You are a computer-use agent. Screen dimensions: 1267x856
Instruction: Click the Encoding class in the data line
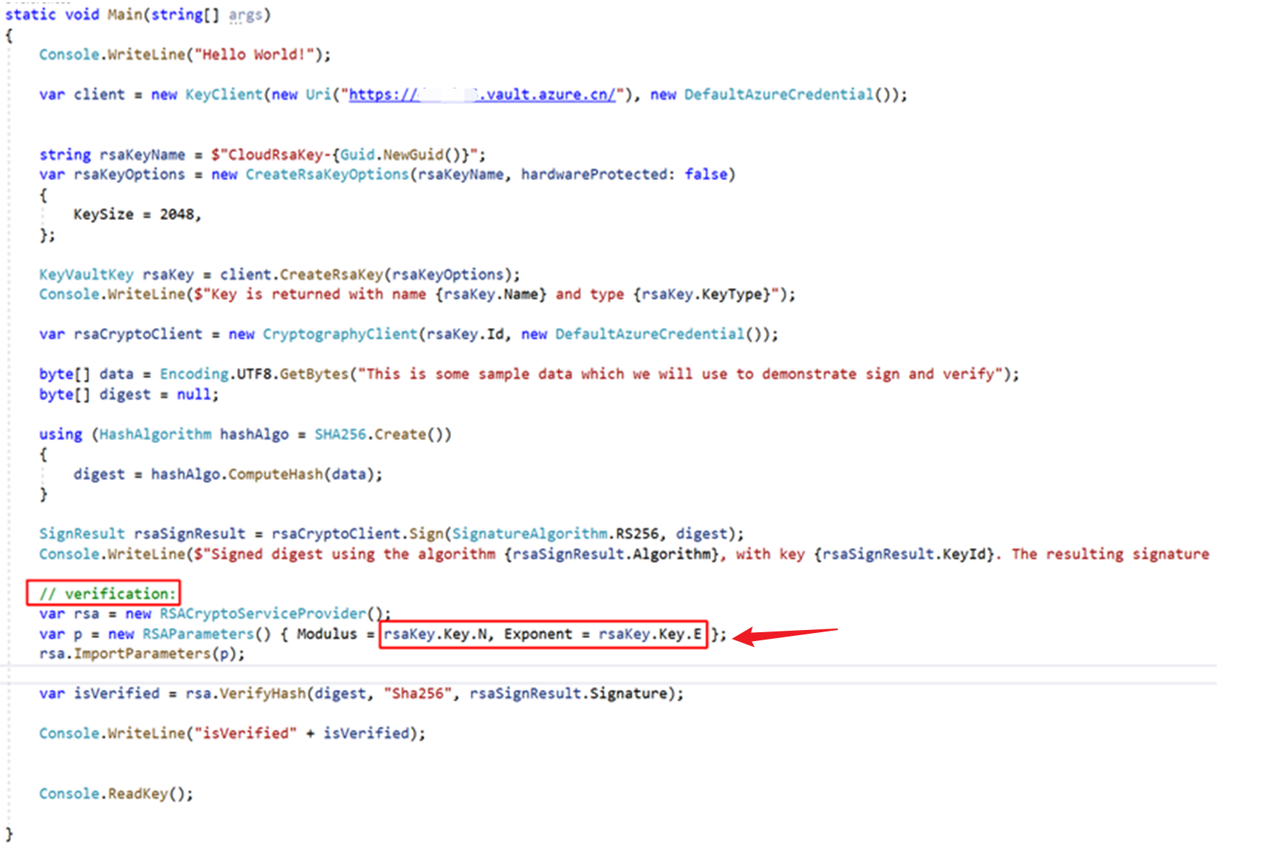click(193, 374)
